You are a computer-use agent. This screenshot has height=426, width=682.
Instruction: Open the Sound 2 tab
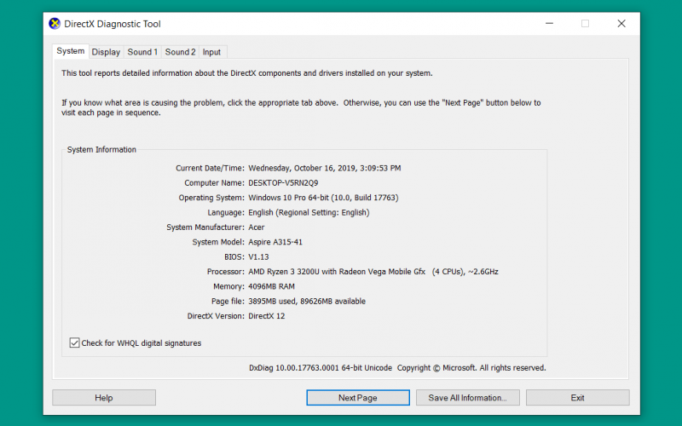pyautogui.click(x=180, y=52)
